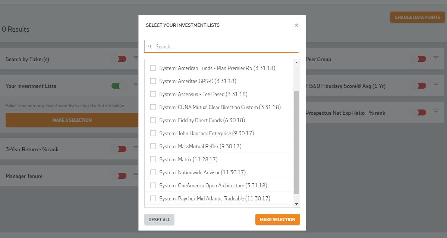Open filter options for Peer Group
447x238 pixels.
pos(435,58)
